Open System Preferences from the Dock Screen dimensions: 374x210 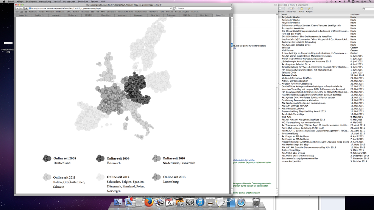coord(190,202)
